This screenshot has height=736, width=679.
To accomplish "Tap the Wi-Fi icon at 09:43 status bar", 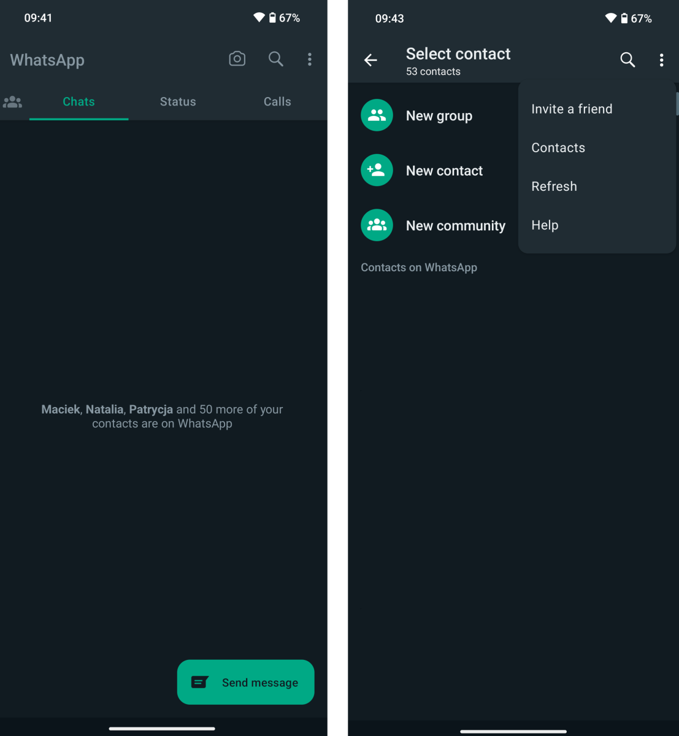I will [x=610, y=18].
